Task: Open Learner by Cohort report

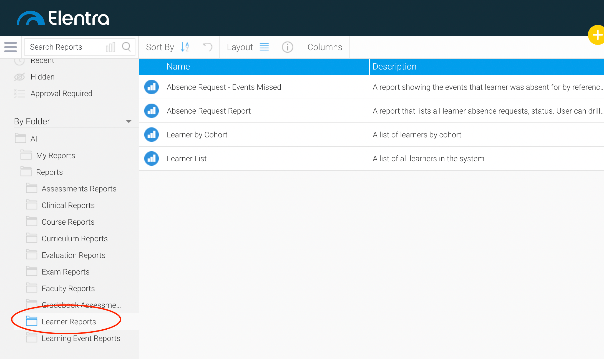Action: (x=197, y=135)
